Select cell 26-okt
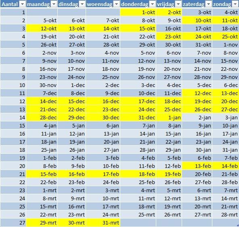 click(x=42, y=45)
